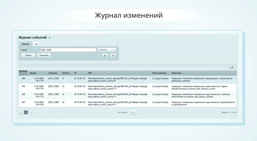Go to previous page arrow
Viewport: 257px width, 141px height.
(x=21, y=112)
